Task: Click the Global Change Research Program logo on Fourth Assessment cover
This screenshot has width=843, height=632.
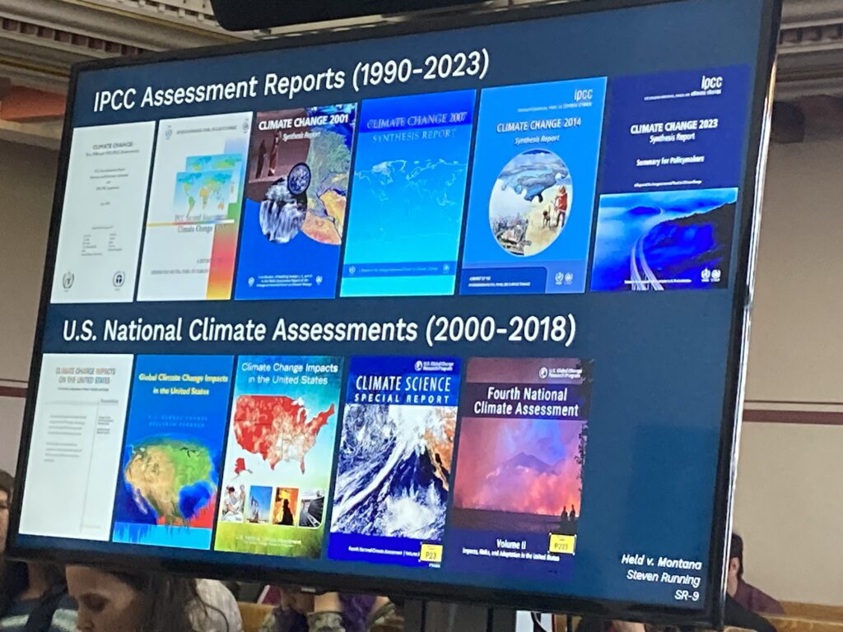Action: pos(561,372)
